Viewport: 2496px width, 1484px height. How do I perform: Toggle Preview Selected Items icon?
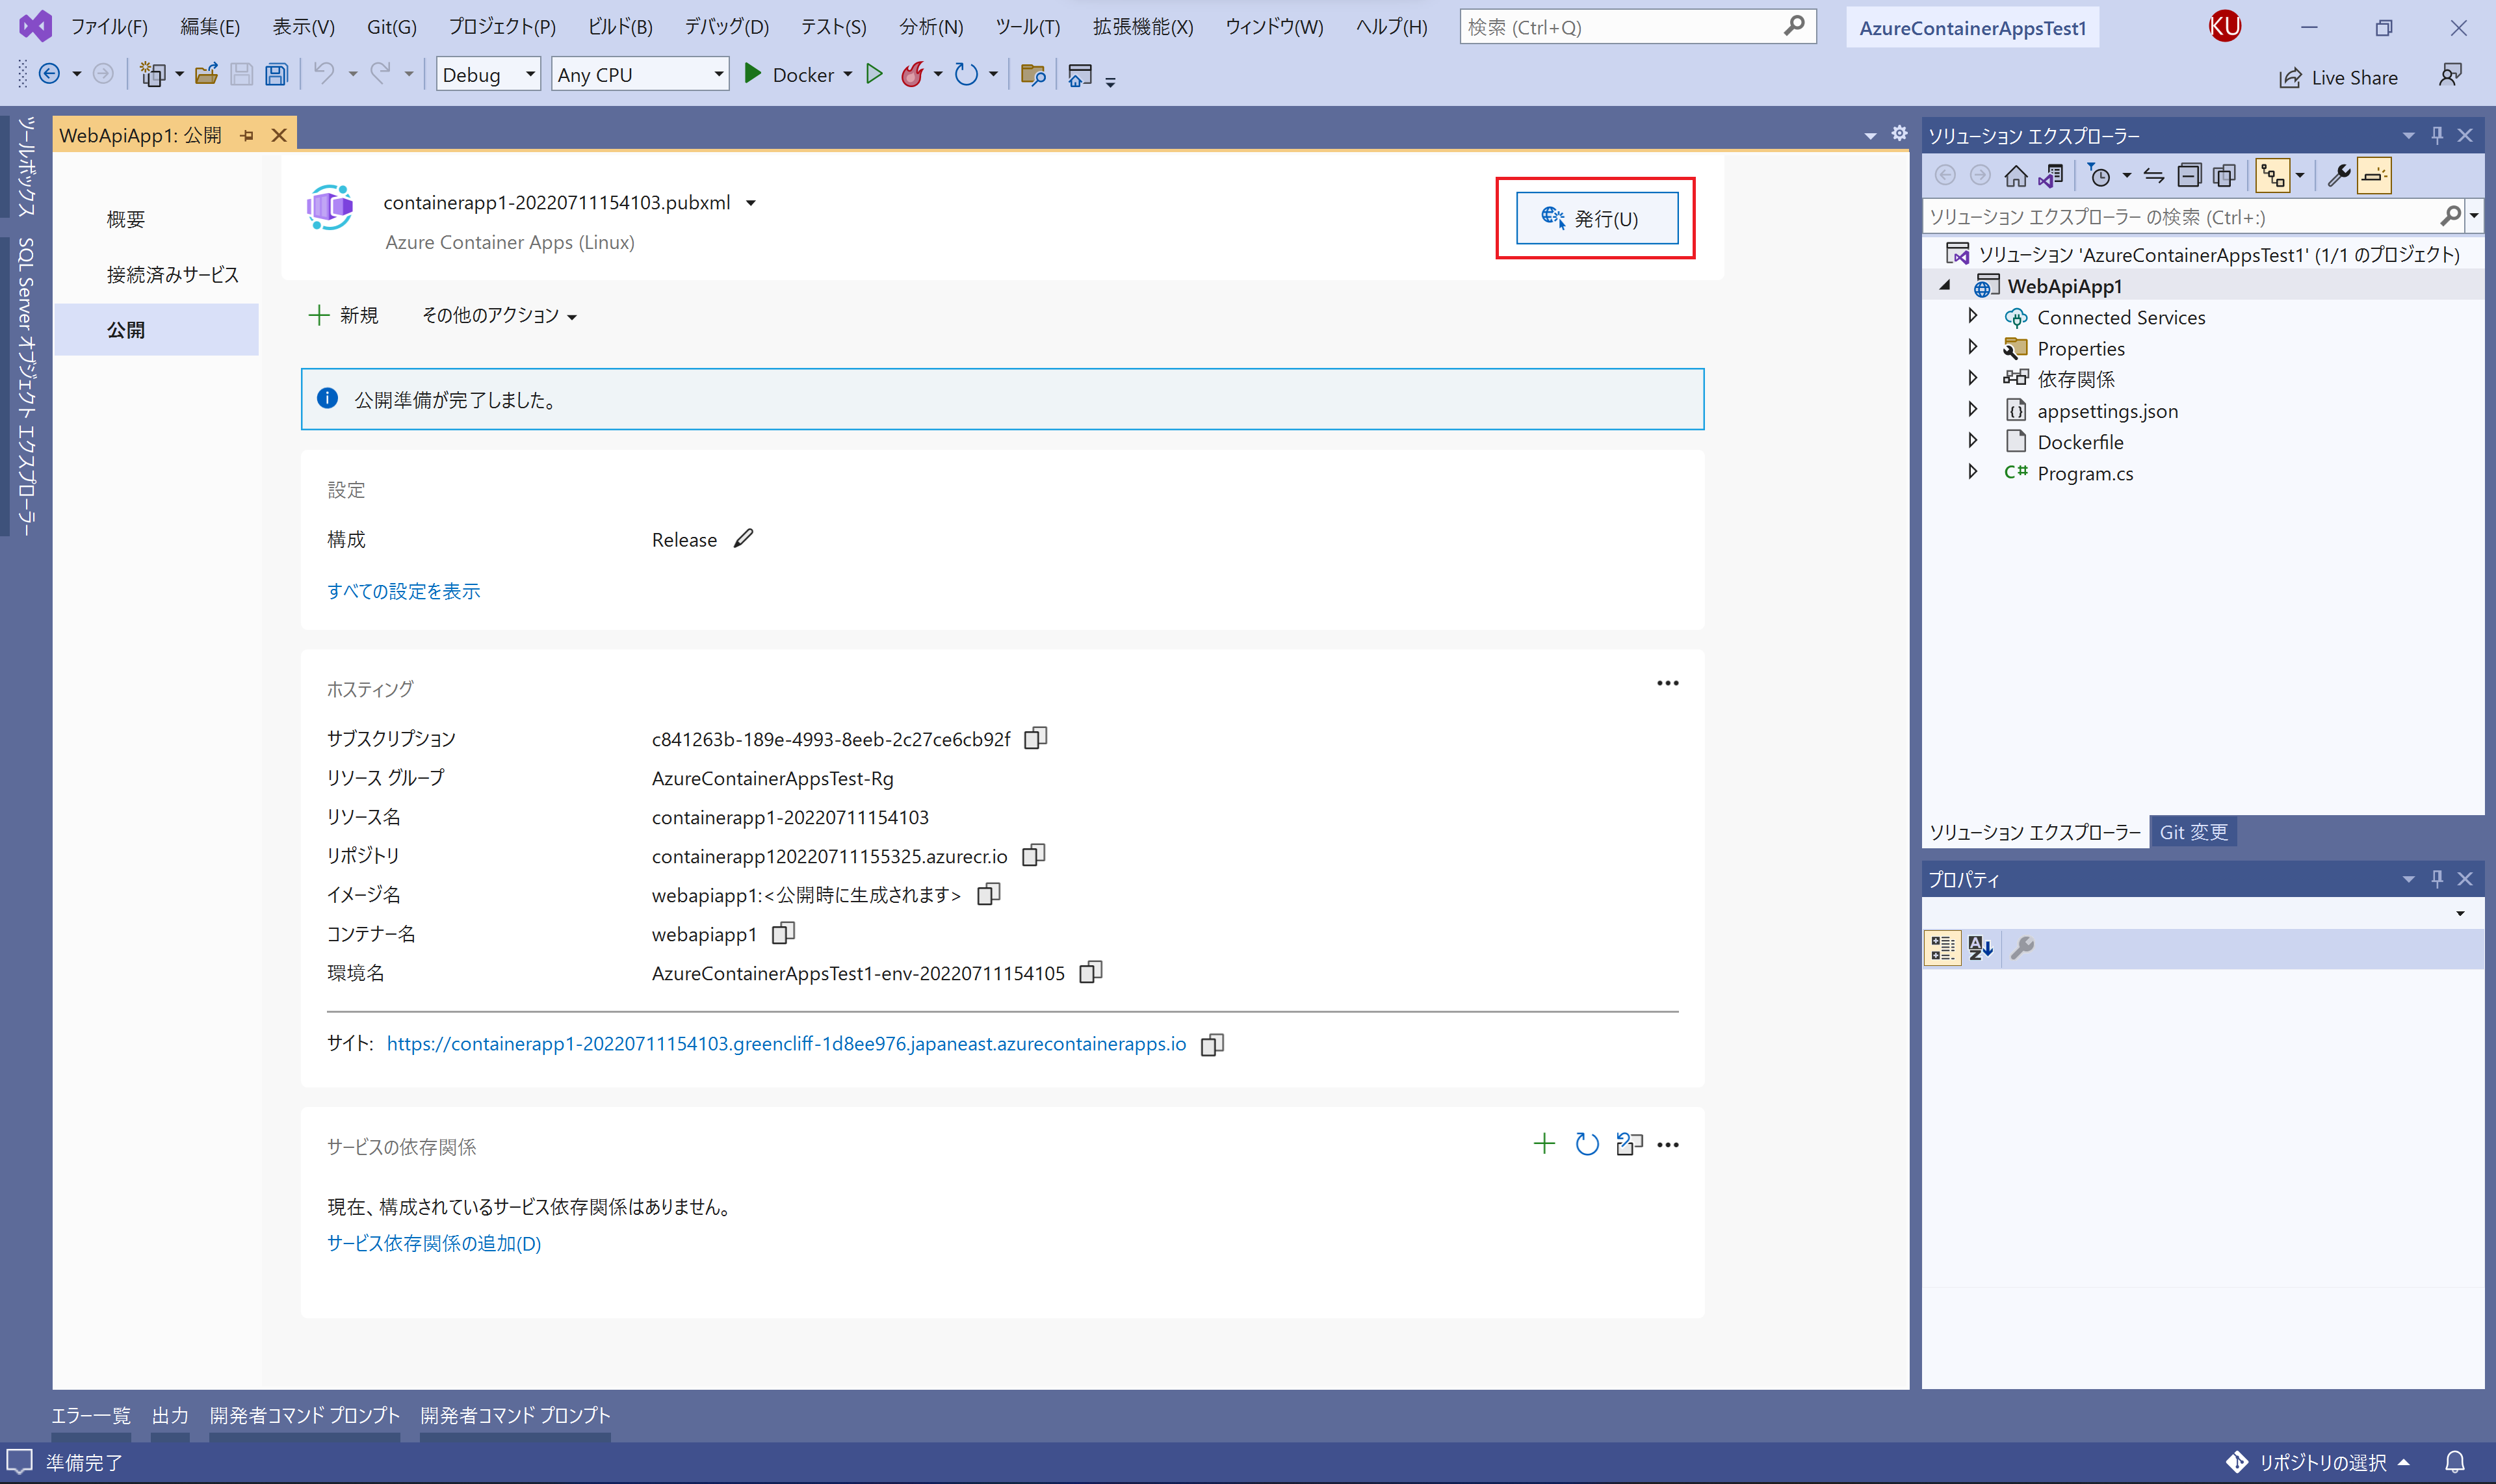pos(2374,176)
